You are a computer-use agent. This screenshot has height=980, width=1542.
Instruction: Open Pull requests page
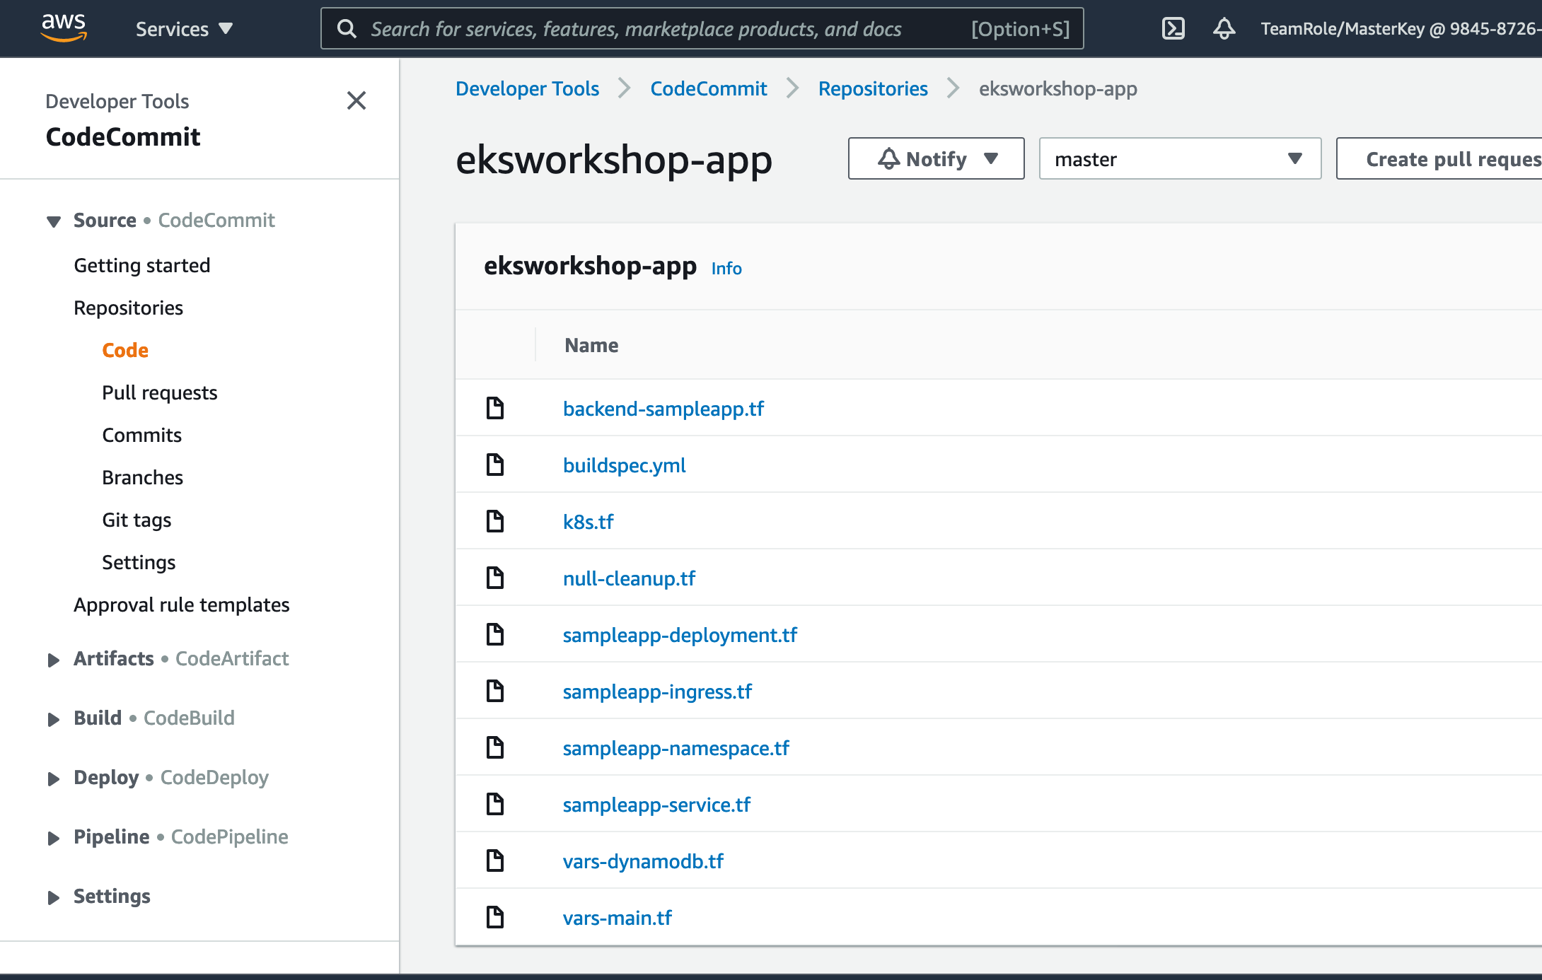click(160, 392)
